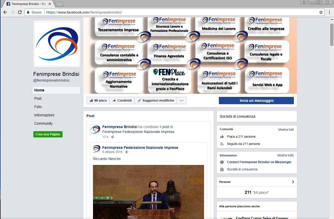This screenshot has width=334, height=219.
Task: Click Piace a 211 persone text
Action: tap(241, 137)
